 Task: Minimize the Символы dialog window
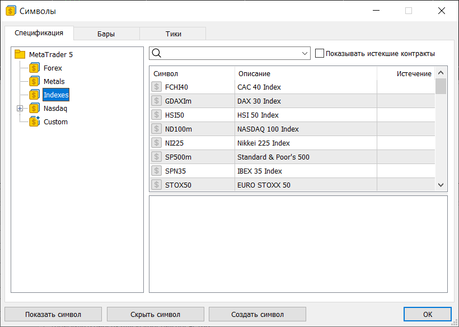point(376,11)
